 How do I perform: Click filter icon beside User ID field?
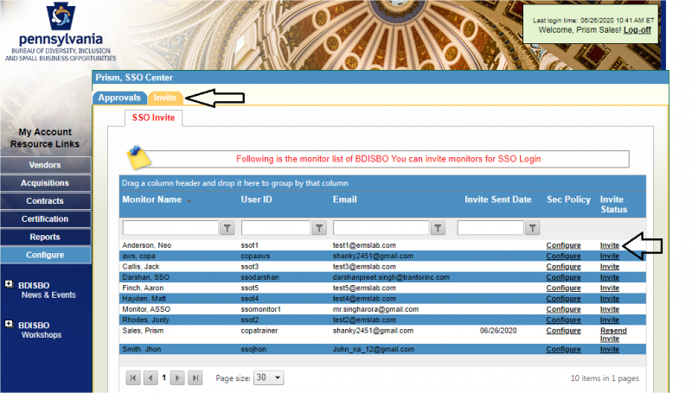318,228
